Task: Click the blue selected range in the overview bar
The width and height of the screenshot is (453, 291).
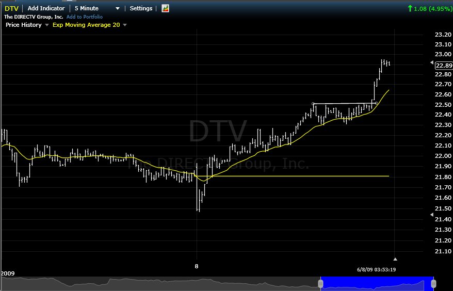Action: (377, 283)
